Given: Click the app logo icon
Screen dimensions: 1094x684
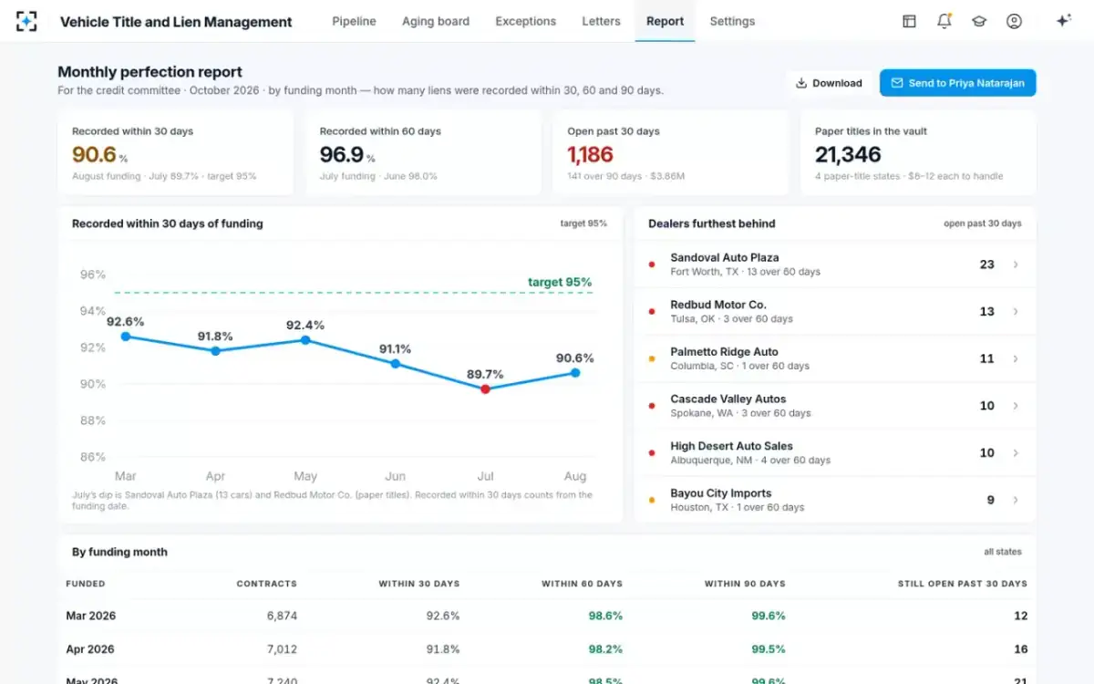Looking at the screenshot, I should tap(26, 21).
